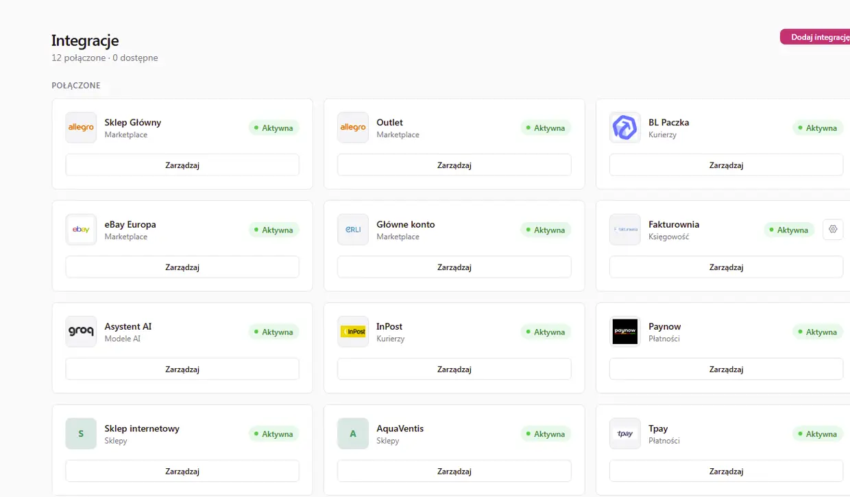The height and width of the screenshot is (497, 850).
Task: Manage Paynow using its Zarządzaj button
Action: click(x=727, y=369)
